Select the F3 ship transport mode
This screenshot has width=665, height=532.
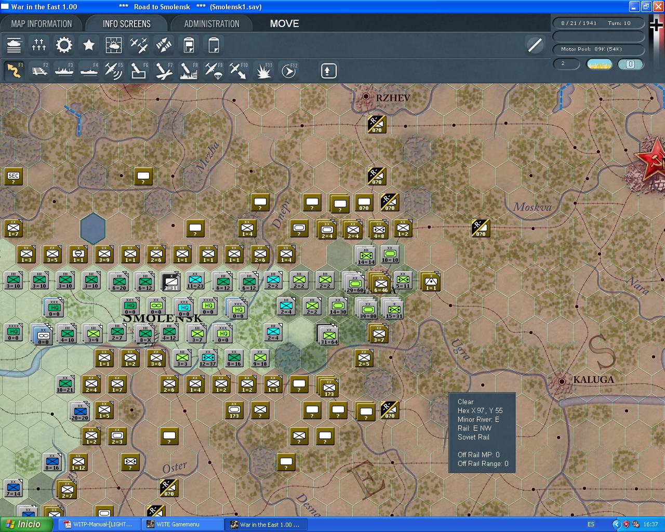[x=64, y=71]
